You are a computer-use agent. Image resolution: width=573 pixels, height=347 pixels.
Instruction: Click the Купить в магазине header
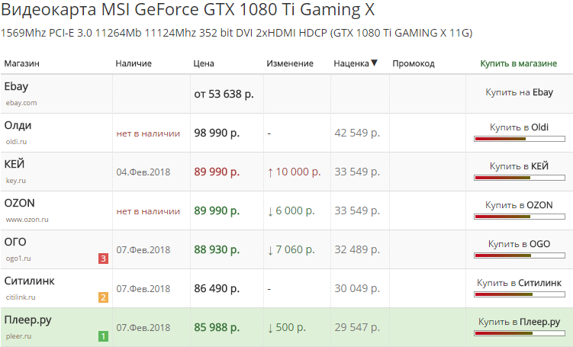pyautogui.click(x=519, y=63)
